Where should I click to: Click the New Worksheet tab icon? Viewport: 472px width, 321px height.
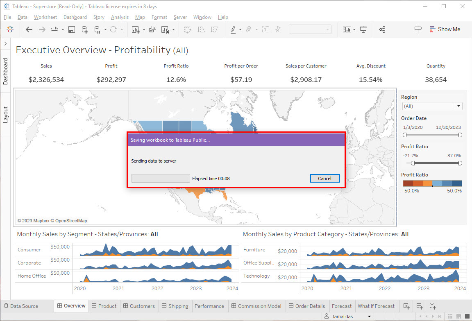click(x=406, y=306)
